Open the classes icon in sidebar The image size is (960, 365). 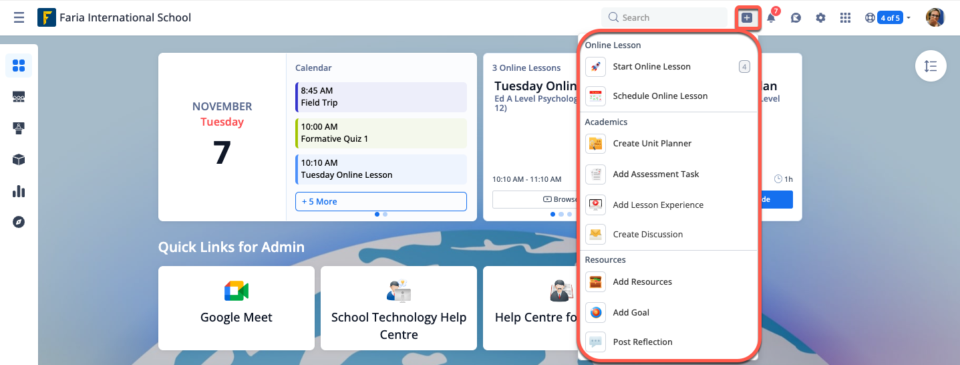click(19, 97)
